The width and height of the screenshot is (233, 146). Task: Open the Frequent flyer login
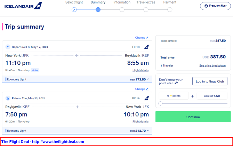[215, 6]
